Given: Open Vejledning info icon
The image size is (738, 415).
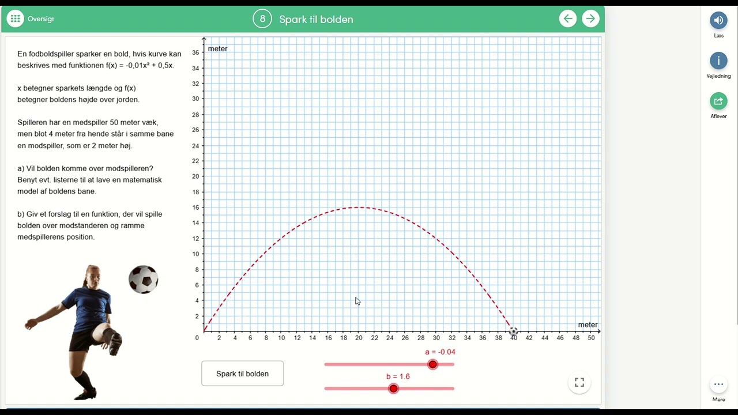Looking at the screenshot, I should (718, 61).
